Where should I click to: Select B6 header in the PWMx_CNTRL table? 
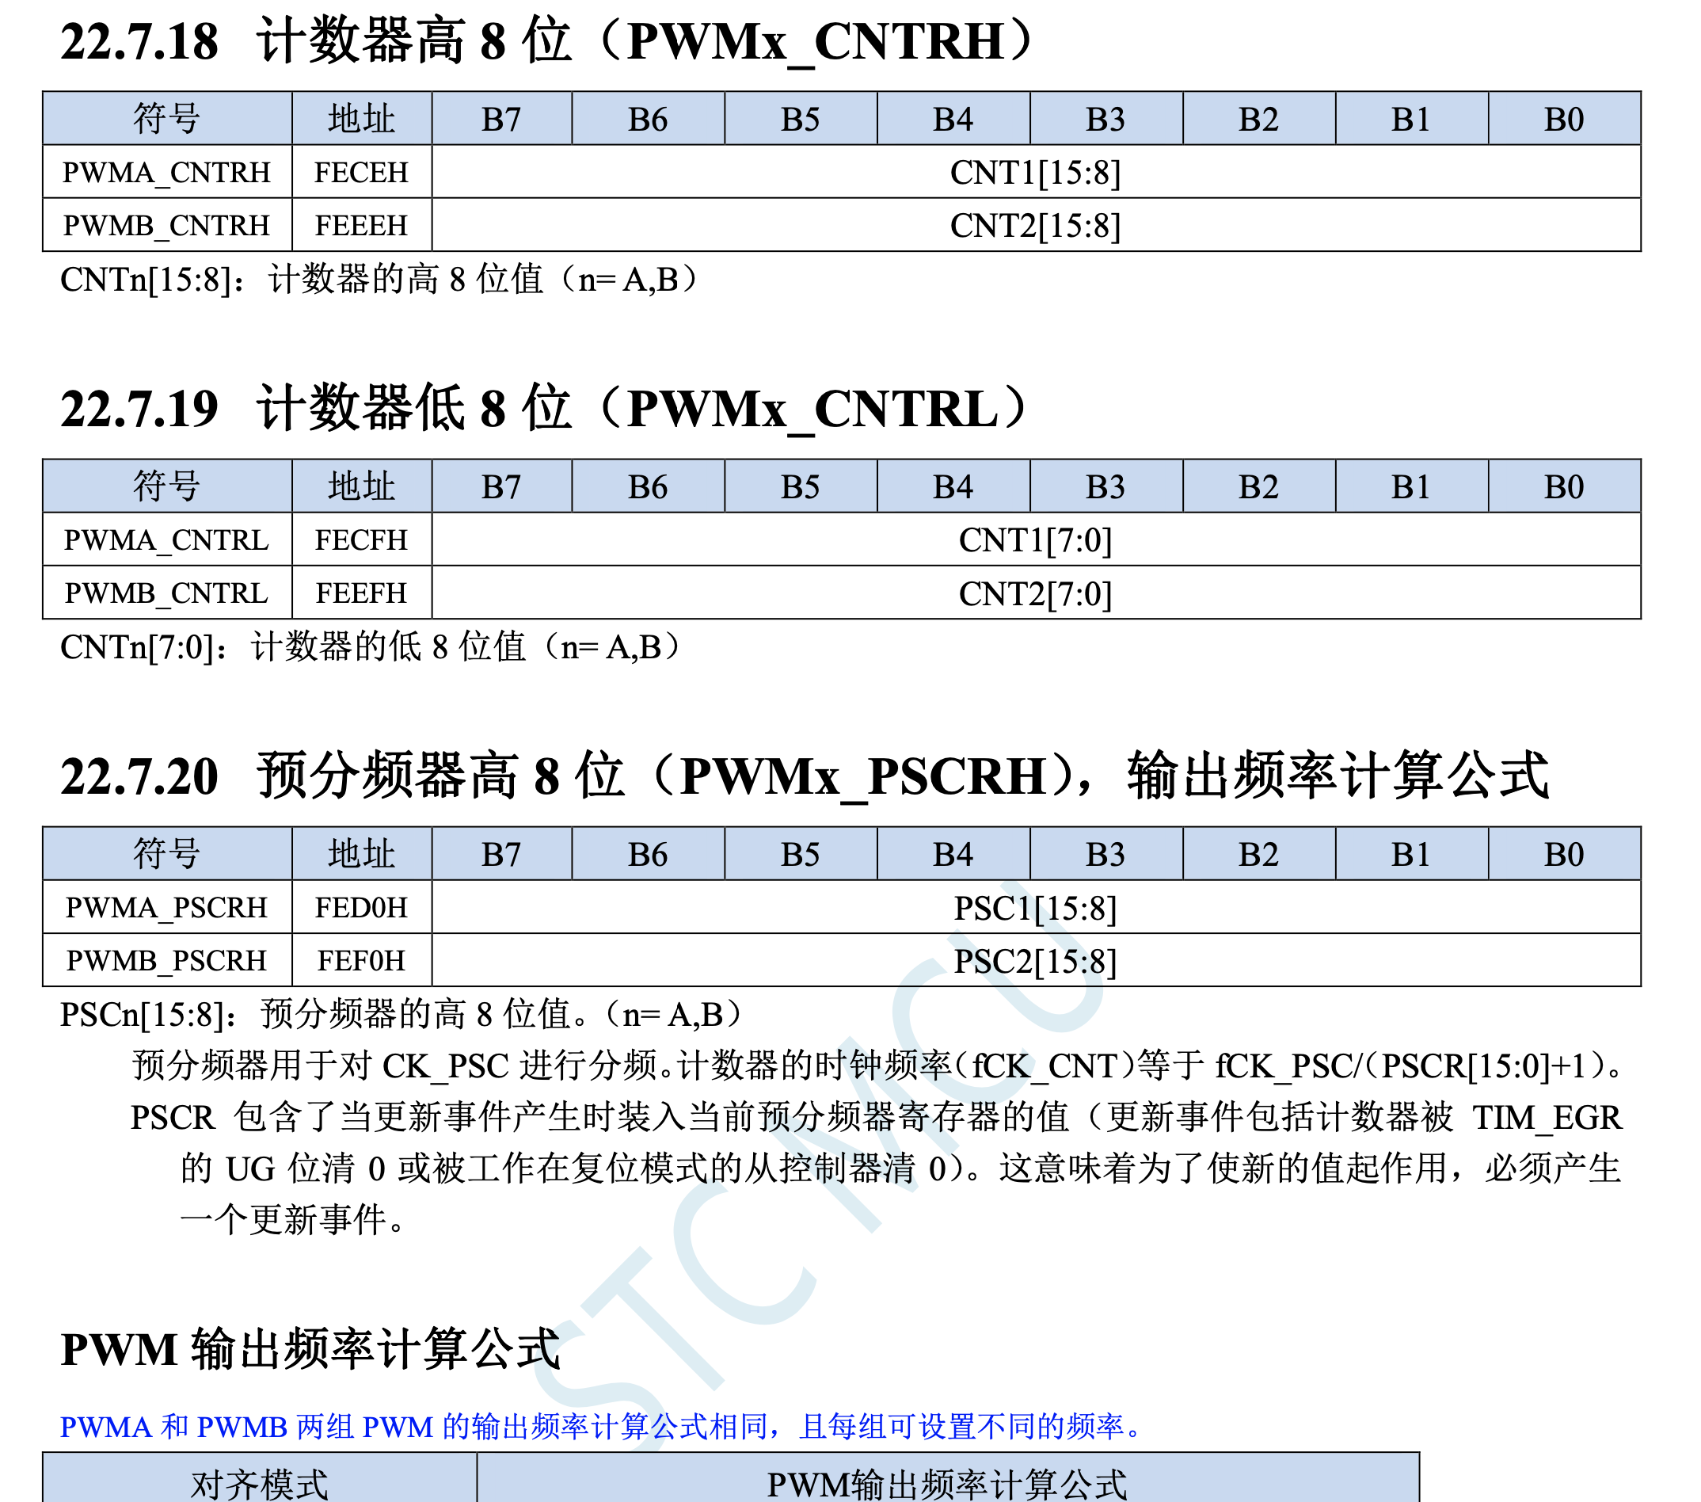pos(649,486)
